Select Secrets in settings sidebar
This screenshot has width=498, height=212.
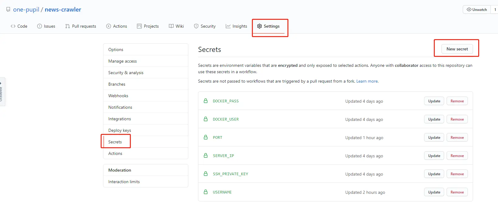tap(146, 142)
